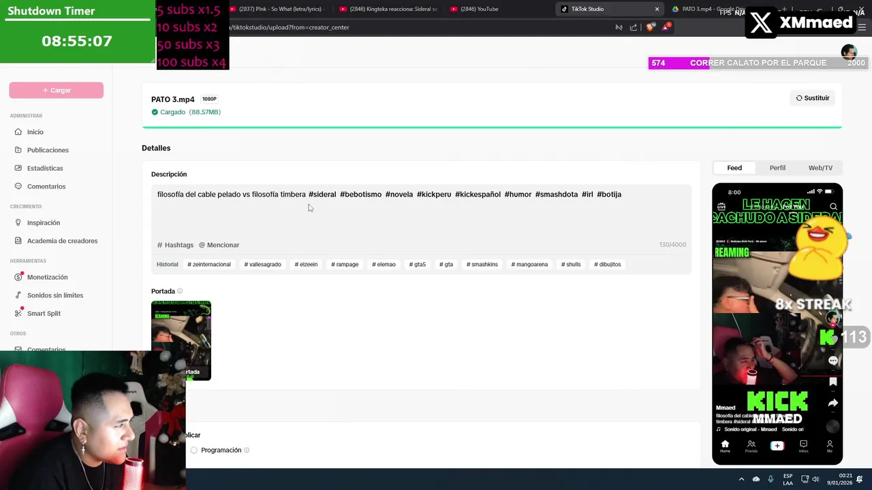
Task: Add the smashkins history hashtag
Action: pyautogui.click(x=482, y=265)
